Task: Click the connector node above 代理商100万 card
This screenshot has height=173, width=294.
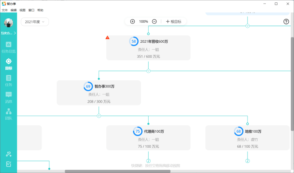Action: click(x=148, y=124)
